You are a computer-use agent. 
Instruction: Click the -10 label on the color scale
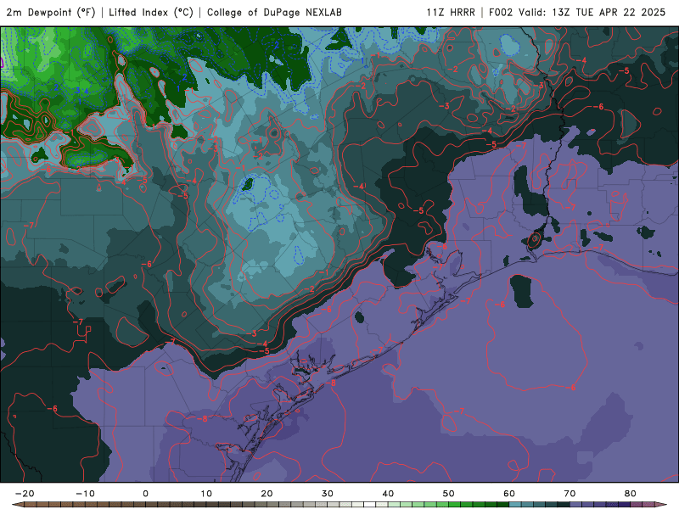pyautogui.click(x=85, y=494)
